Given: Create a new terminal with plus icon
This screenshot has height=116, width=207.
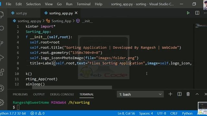Looking at the screenshot, I should tap(170, 94).
